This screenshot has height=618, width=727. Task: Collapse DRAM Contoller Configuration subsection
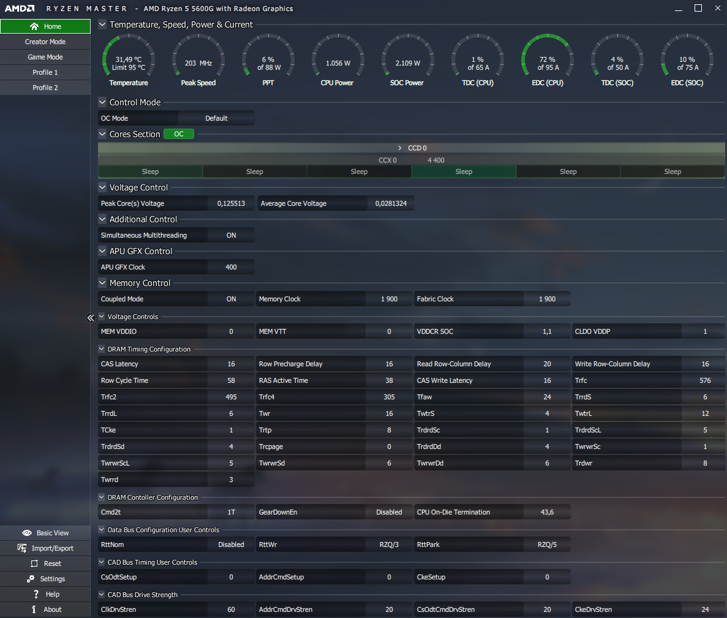pos(102,497)
